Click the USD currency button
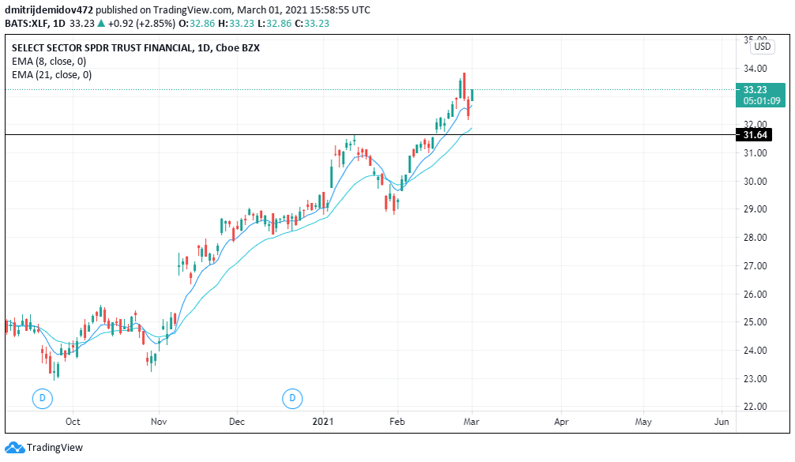This screenshot has width=795, height=462. pyautogui.click(x=762, y=47)
